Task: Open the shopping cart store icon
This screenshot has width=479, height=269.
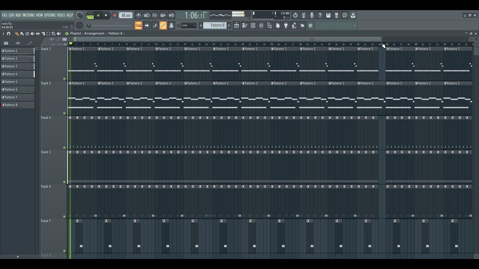Action: (x=310, y=25)
